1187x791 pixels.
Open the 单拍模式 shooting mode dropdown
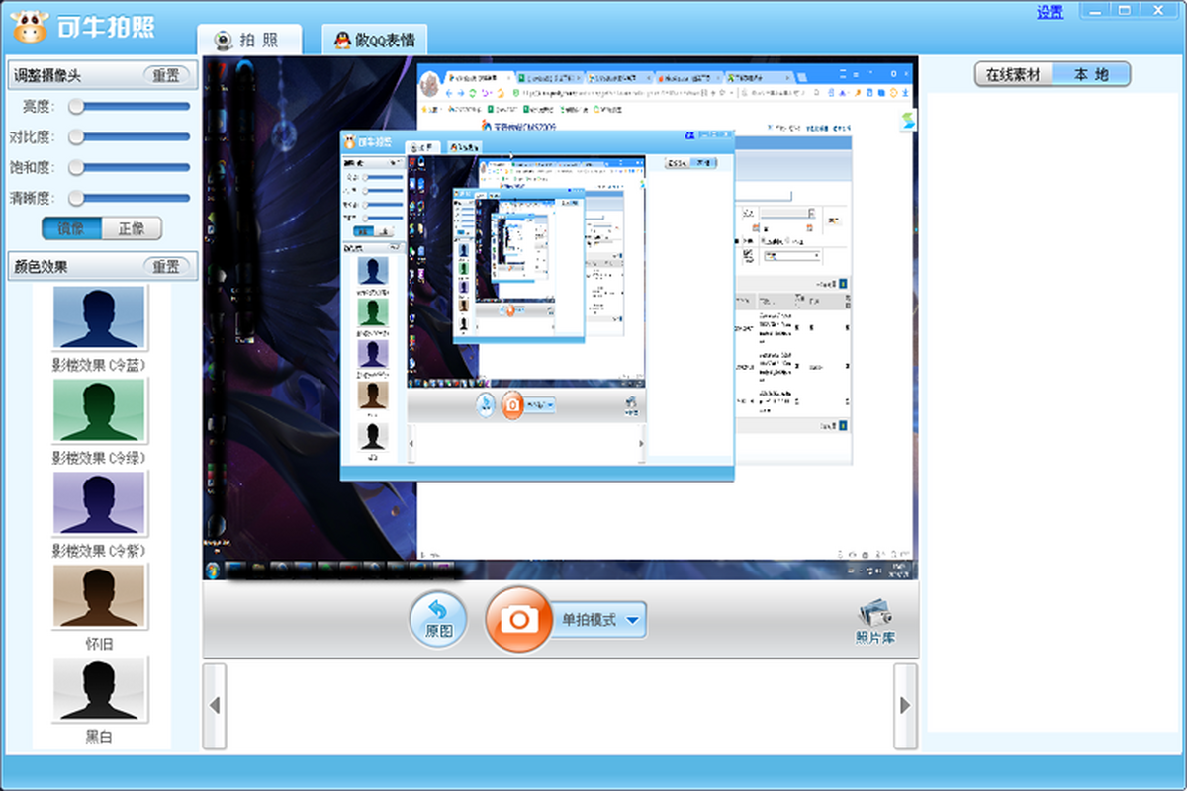pos(599,620)
